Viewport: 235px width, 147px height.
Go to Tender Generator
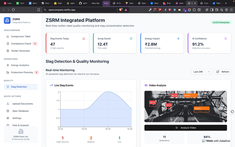pos(21,51)
